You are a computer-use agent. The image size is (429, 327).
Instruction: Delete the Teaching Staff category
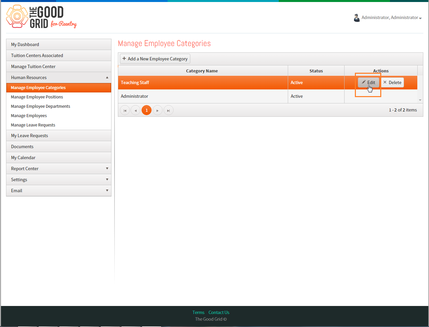click(392, 82)
